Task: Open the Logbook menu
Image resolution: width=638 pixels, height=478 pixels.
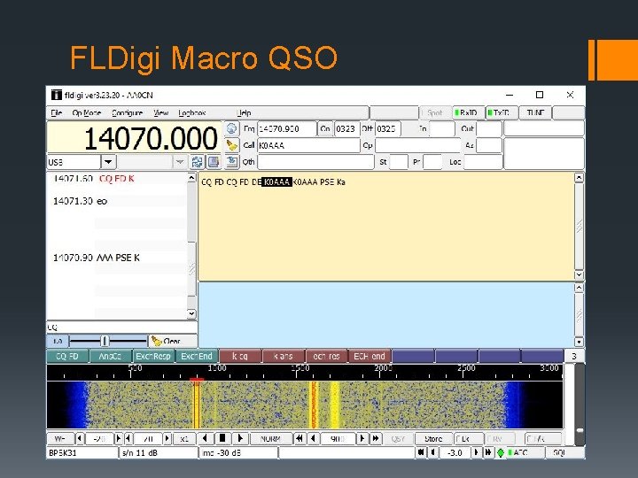Action: pyautogui.click(x=192, y=112)
